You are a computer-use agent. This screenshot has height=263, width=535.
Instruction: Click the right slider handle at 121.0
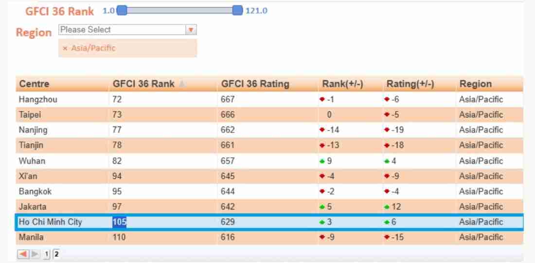237,10
